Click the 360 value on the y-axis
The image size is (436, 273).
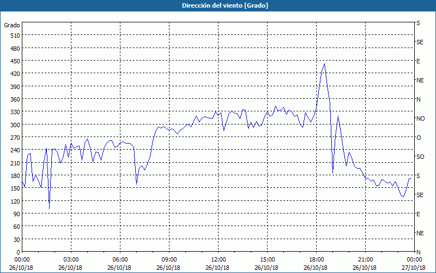point(15,99)
